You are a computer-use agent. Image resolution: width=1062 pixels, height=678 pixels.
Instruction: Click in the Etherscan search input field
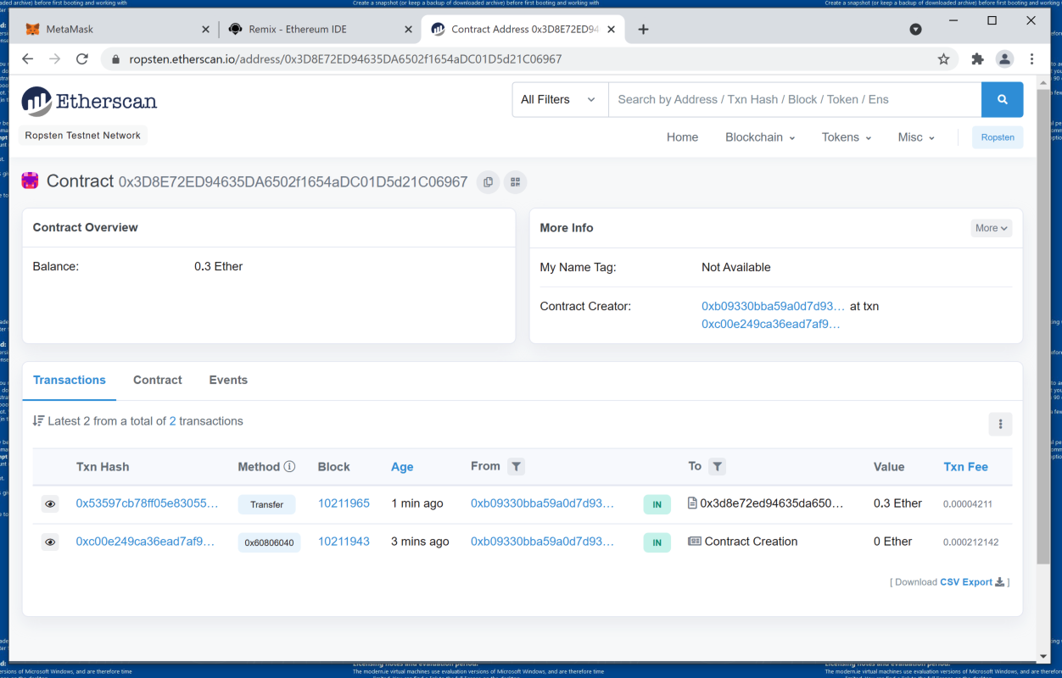pos(794,100)
